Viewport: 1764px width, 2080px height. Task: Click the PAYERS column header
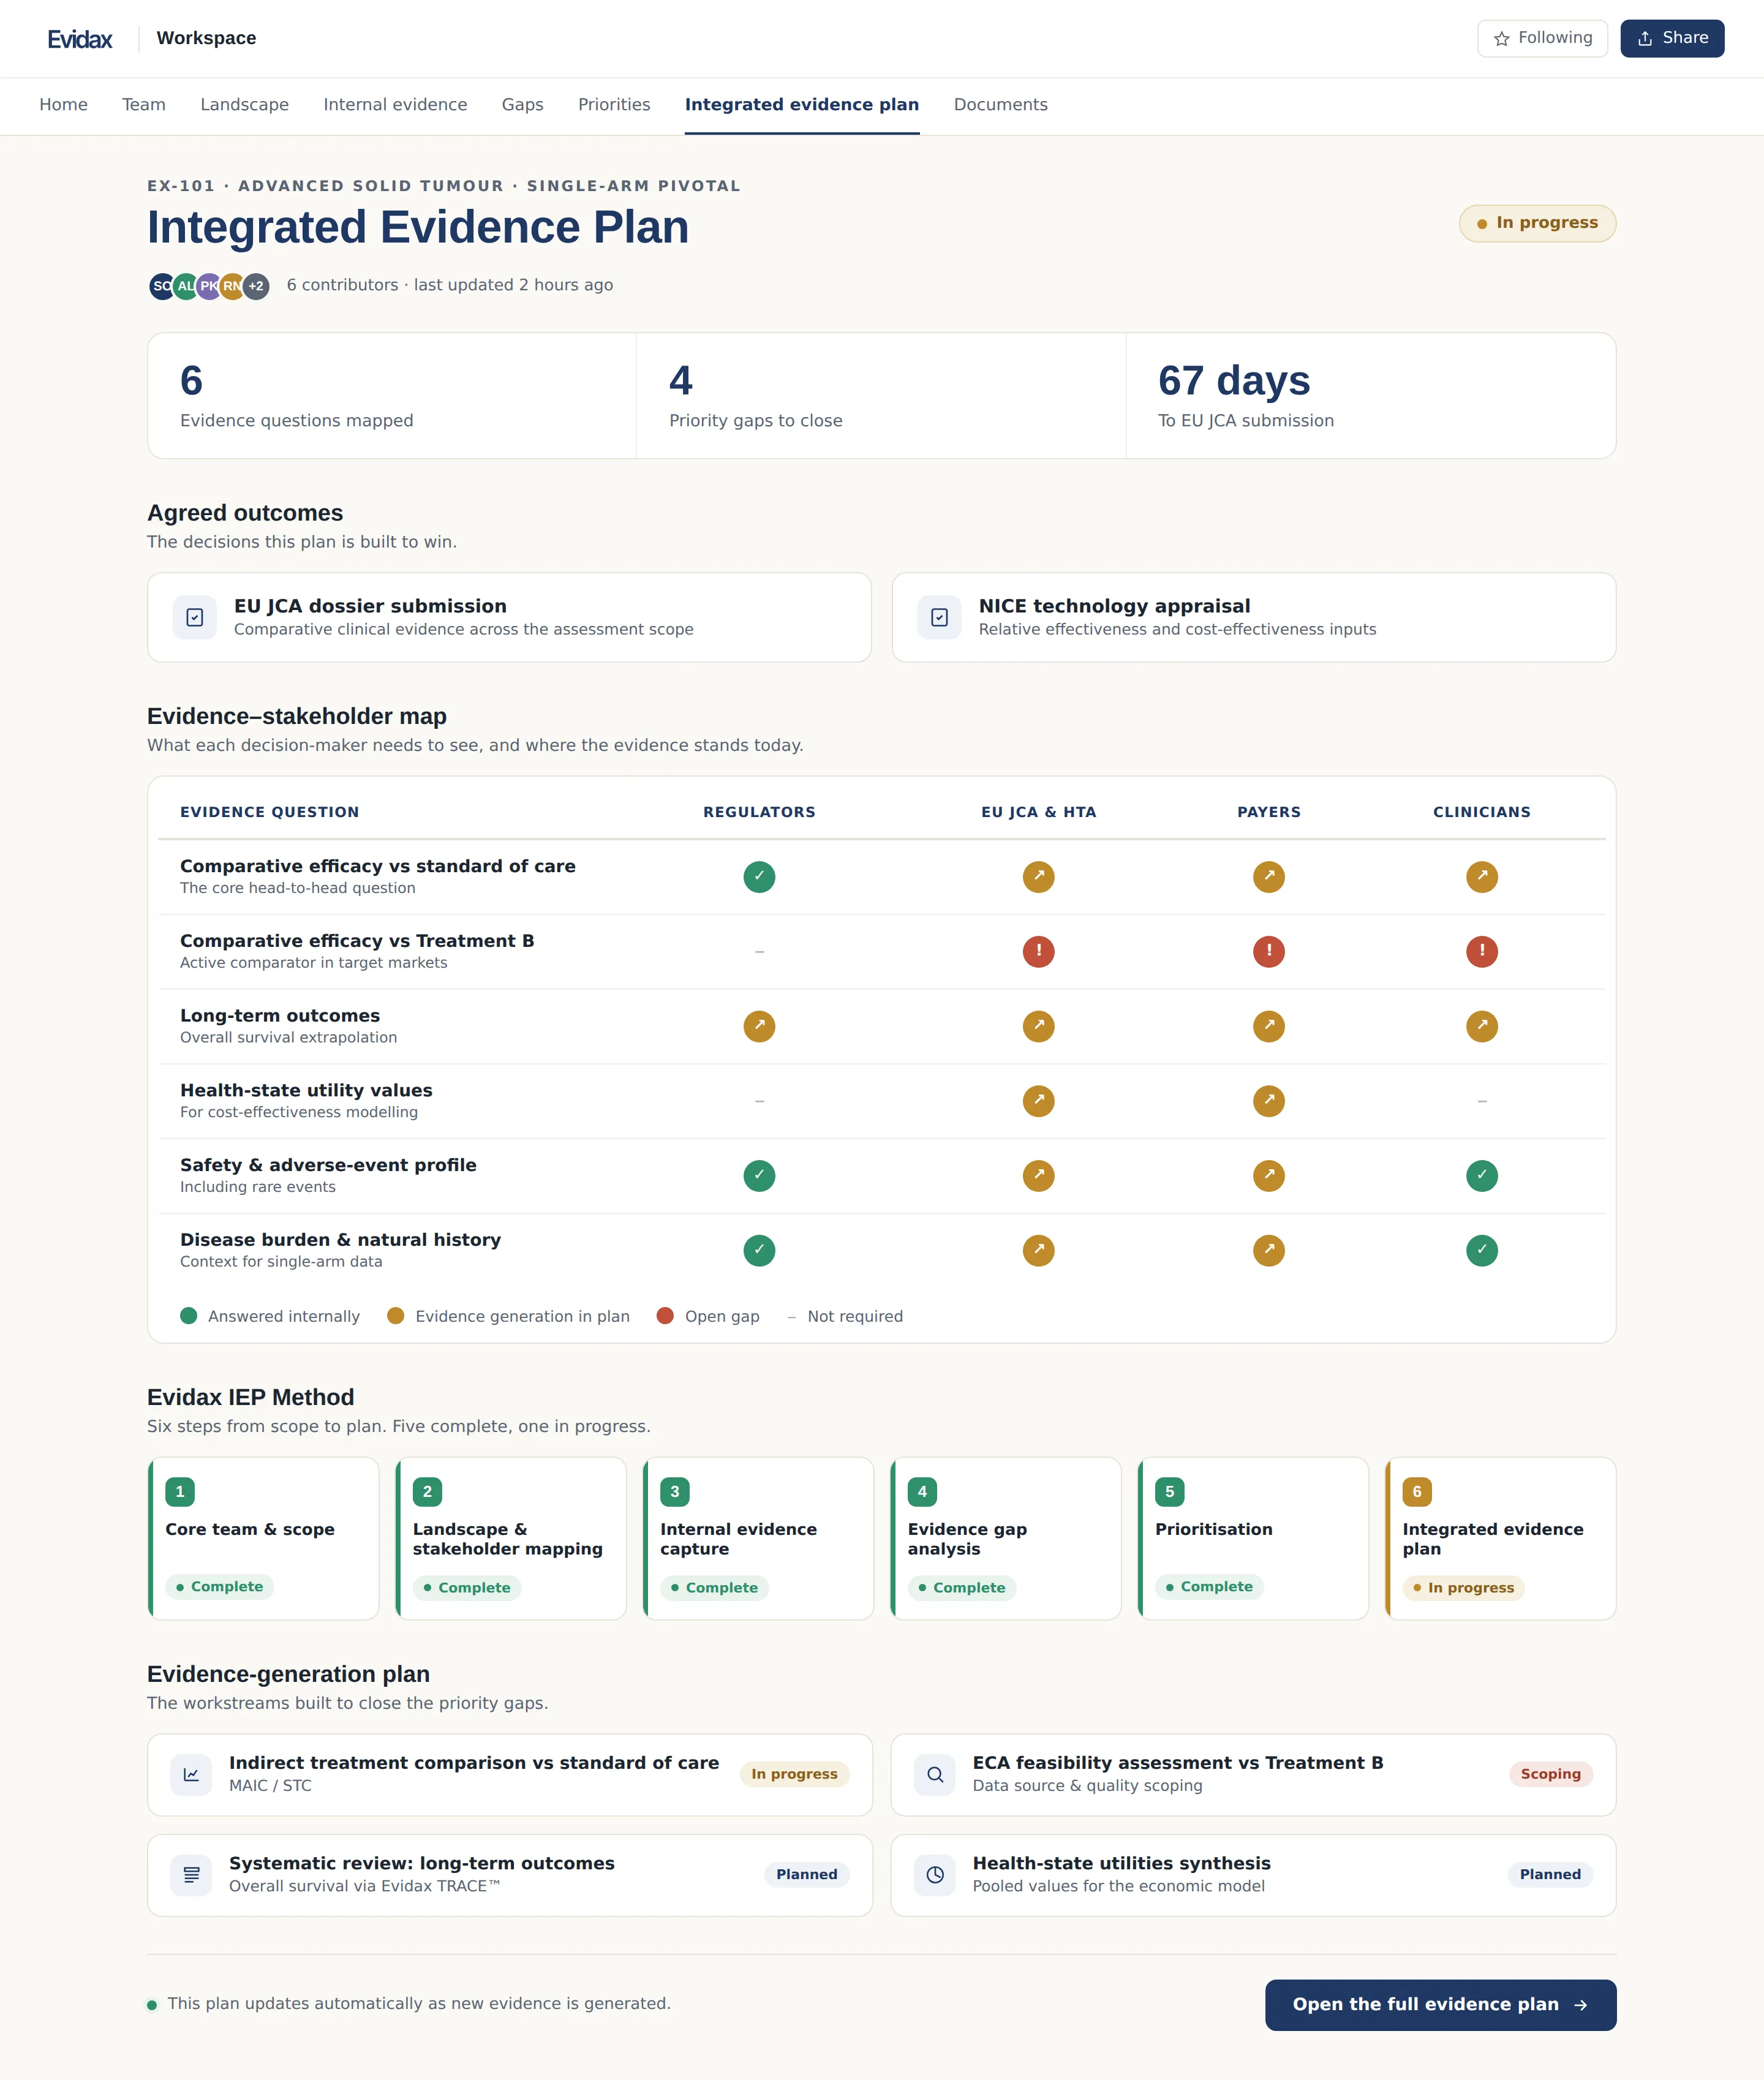coord(1269,812)
